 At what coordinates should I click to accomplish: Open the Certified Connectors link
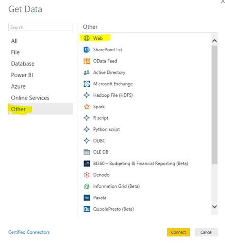point(29,232)
